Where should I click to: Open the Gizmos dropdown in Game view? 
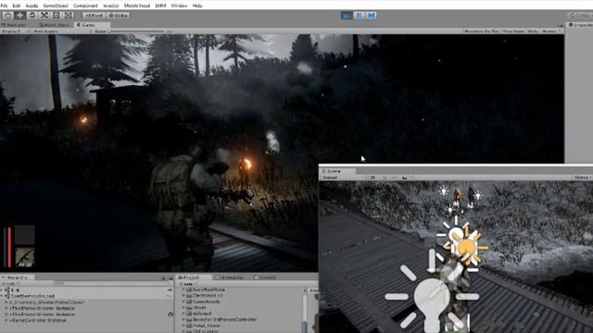551,31
